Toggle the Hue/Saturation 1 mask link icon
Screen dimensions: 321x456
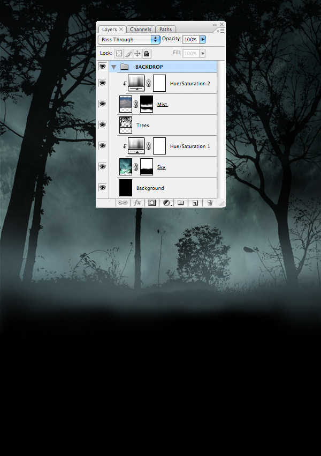pos(149,146)
